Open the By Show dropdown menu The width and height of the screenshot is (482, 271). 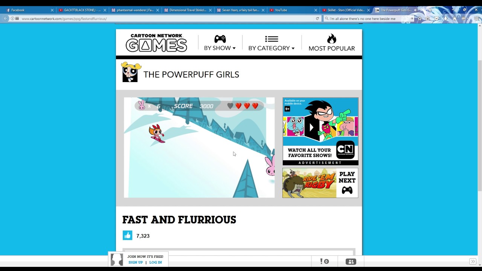(220, 43)
